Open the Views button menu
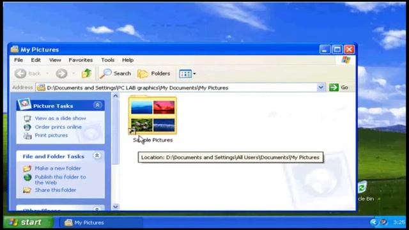Image resolution: width=409 pixels, height=230 pixels. pos(187,74)
